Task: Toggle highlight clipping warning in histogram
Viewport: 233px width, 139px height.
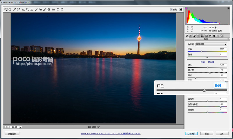Action: (228, 8)
